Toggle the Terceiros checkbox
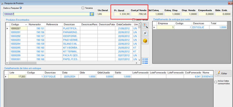Viewport: 233px width, 107px height. pos(83,8)
